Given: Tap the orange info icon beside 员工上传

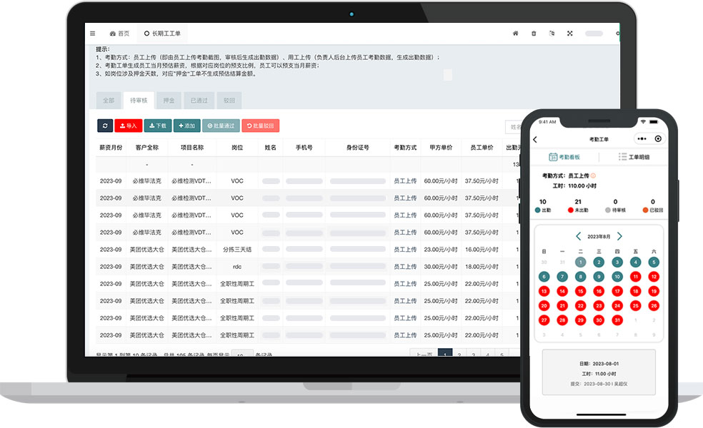Looking at the screenshot, I should tap(593, 175).
